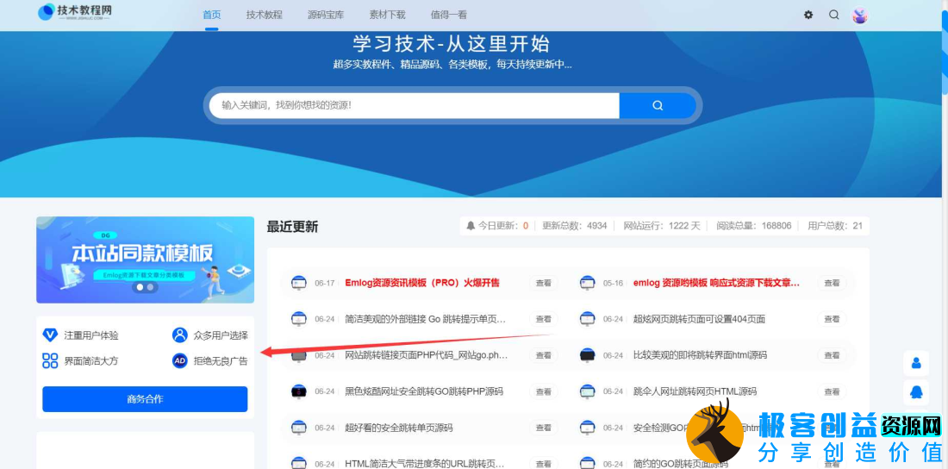
Task: Click 查看 for 简洁美观的外部链接 post
Action: click(544, 319)
